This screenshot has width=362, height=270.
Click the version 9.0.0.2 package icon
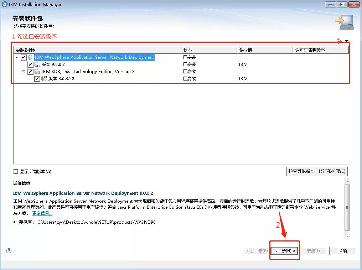click(x=37, y=64)
